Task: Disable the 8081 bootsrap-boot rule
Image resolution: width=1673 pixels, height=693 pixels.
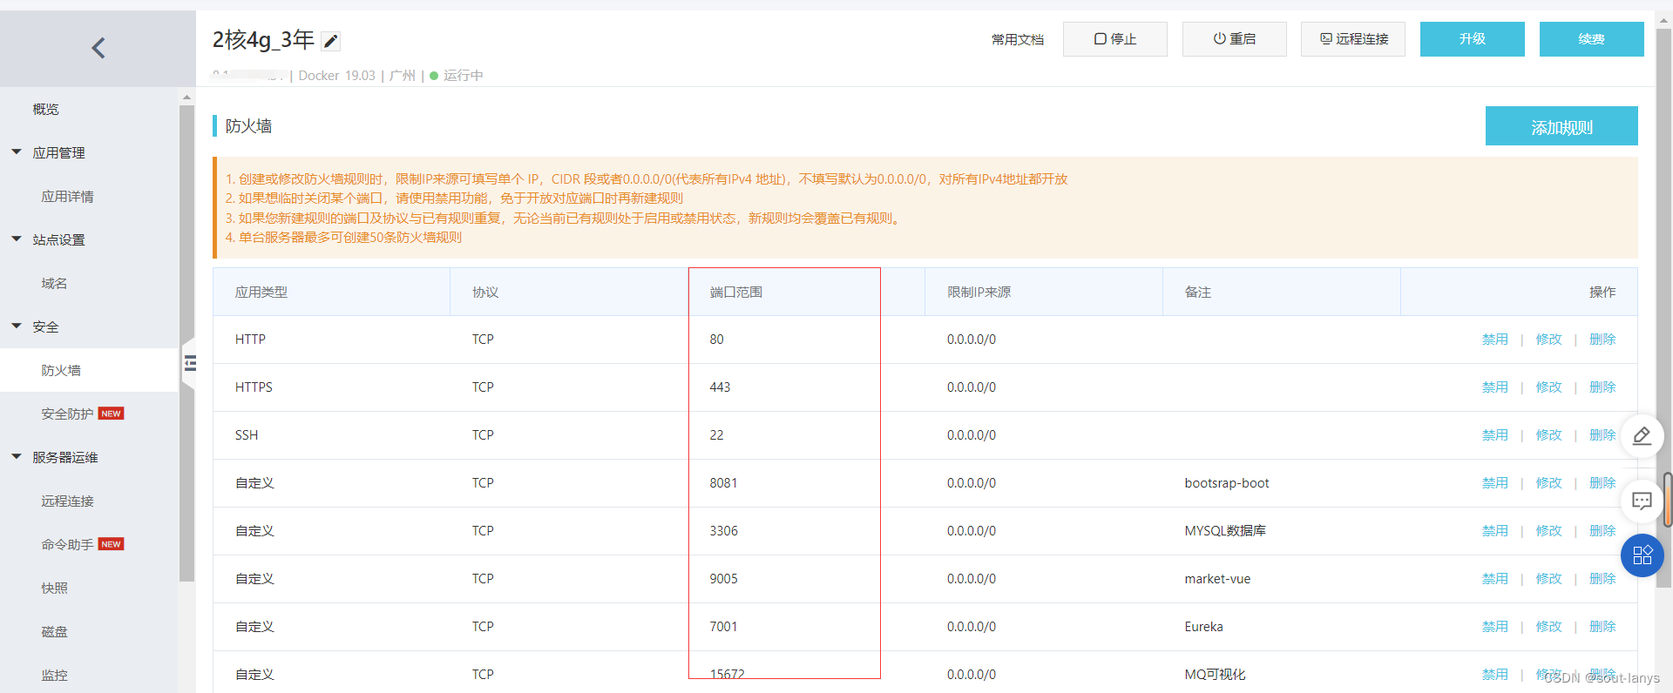Action: (x=1494, y=483)
